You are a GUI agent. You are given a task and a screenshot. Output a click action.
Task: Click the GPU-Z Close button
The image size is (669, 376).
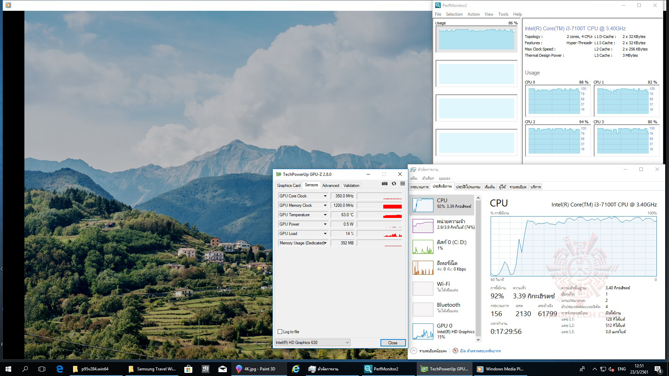pos(393,343)
